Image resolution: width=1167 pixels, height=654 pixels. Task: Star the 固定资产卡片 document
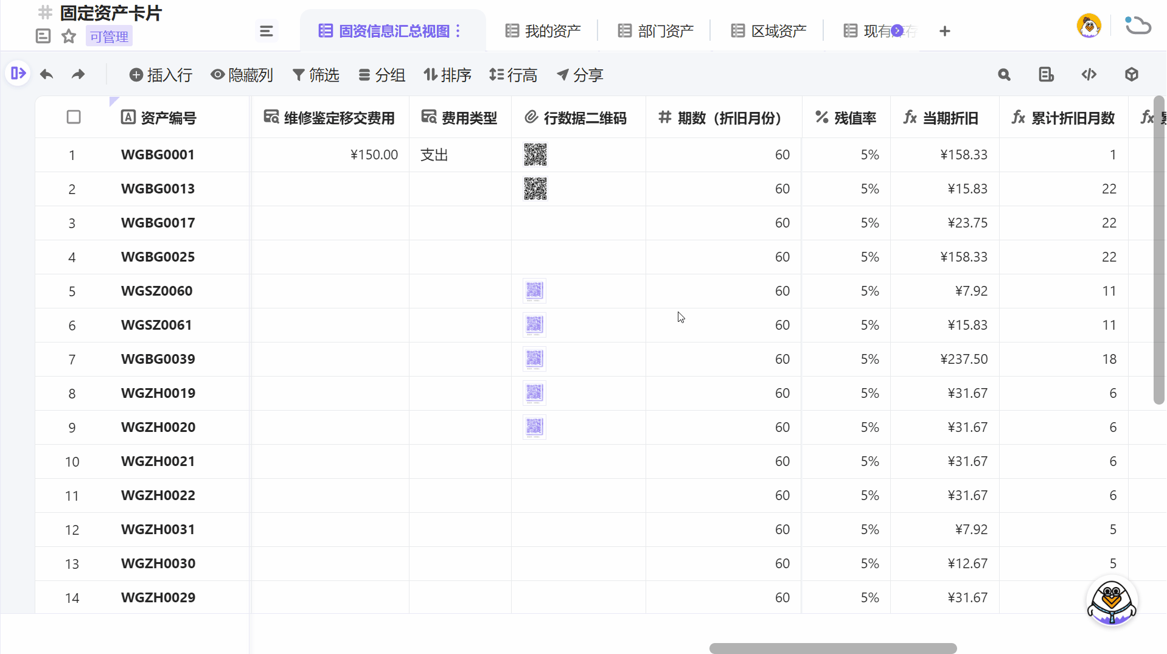68,36
